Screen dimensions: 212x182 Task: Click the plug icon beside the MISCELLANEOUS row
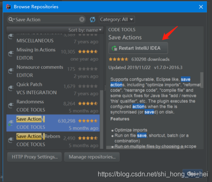pyautogui.click(x=11, y=36)
